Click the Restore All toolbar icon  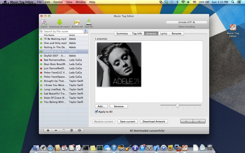[77, 23]
